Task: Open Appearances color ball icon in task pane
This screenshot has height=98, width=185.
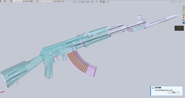Action: tap(184, 17)
